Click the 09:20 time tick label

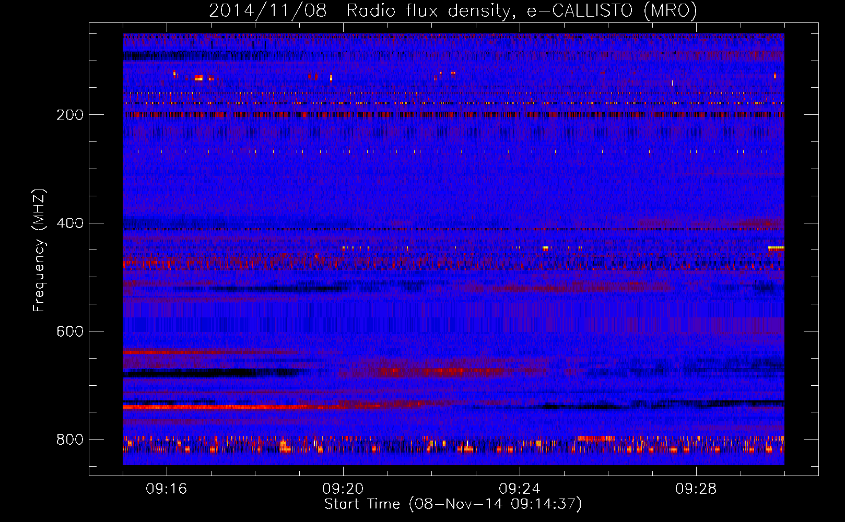343,489
